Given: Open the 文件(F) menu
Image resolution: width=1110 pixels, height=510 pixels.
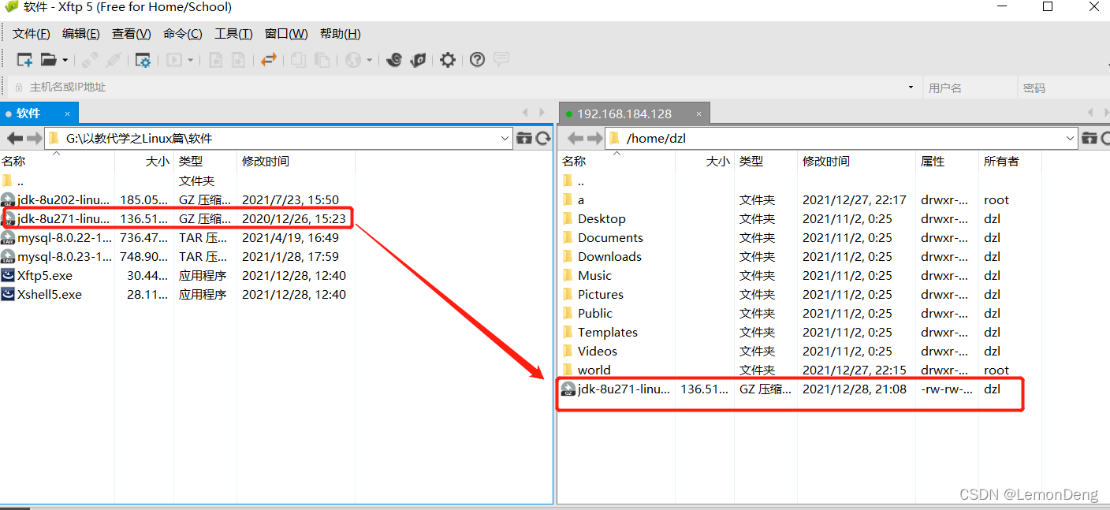Looking at the screenshot, I should (x=31, y=34).
